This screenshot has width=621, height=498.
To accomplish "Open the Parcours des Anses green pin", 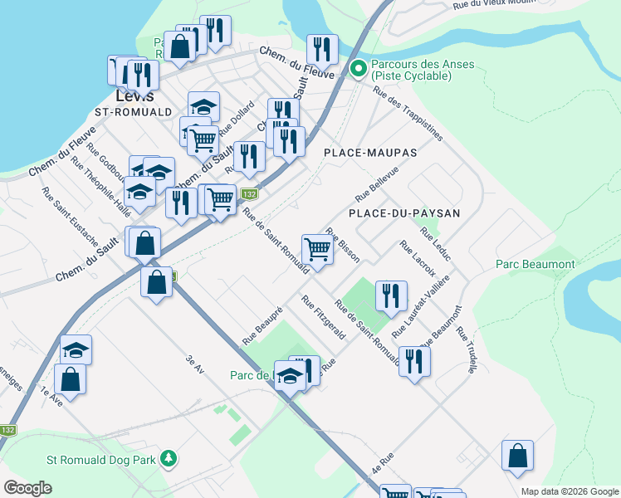I will click(x=359, y=69).
